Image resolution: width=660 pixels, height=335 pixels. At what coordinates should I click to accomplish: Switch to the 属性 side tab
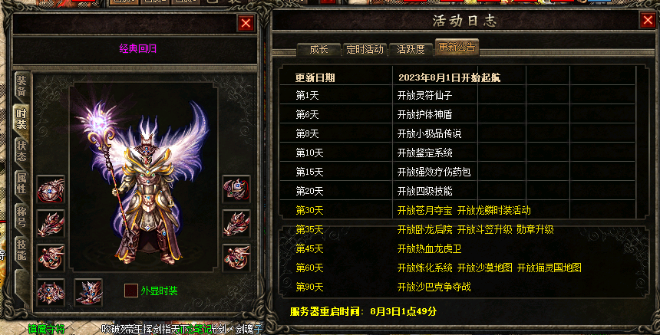click(x=21, y=184)
